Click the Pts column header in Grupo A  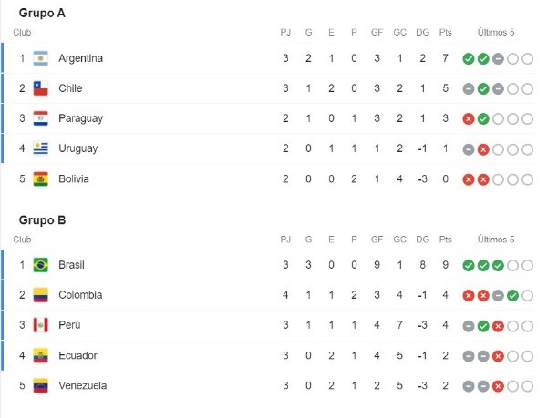point(445,33)
